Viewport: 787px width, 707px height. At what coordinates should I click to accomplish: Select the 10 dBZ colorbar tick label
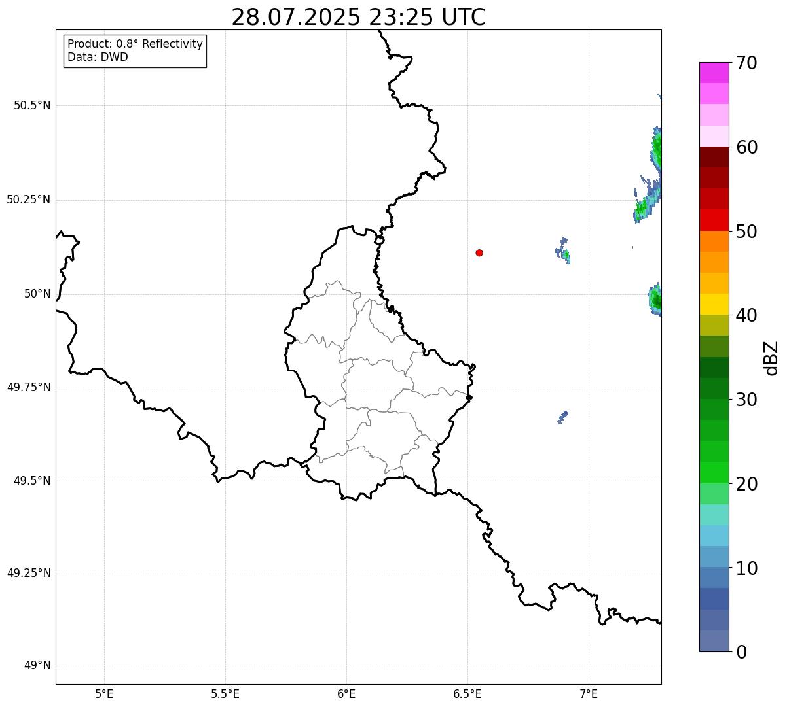pyautogui.click(x=746, y=568)
